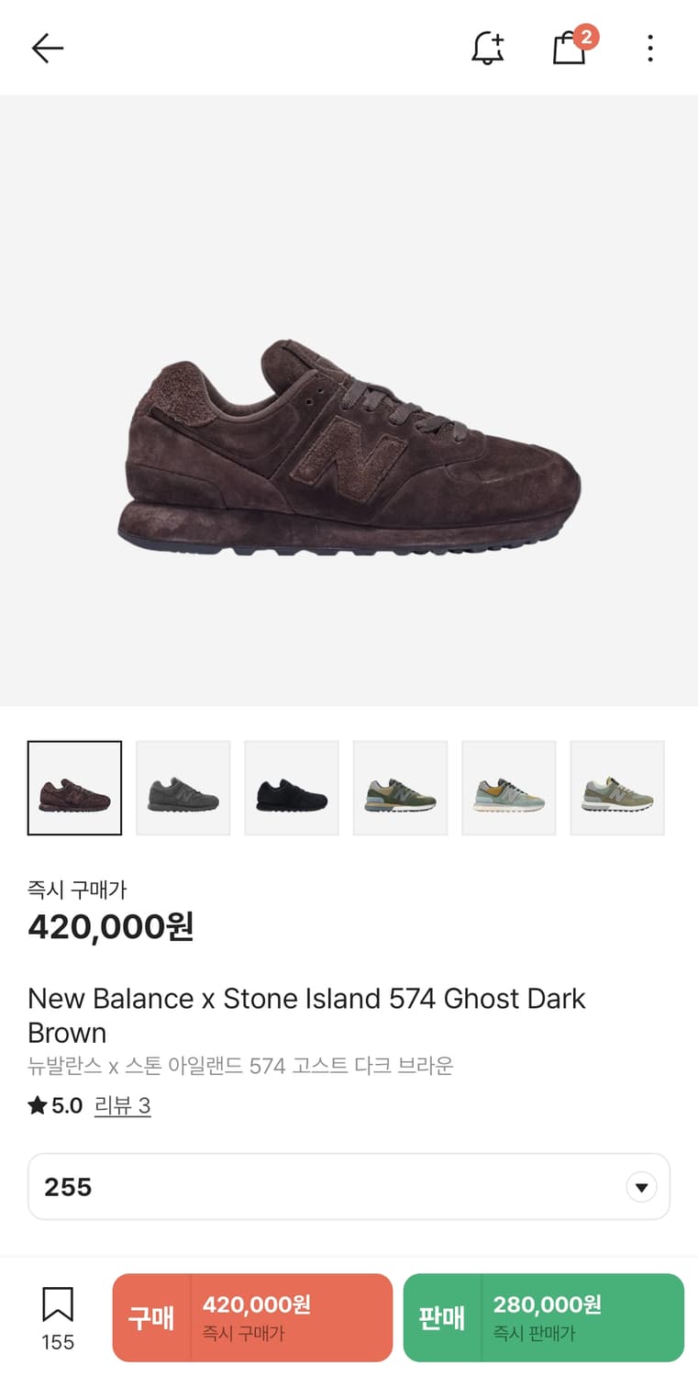
Task: Tap the 420,000원 instant buy price
Action: pyautogui.click(x=110, y=927)
